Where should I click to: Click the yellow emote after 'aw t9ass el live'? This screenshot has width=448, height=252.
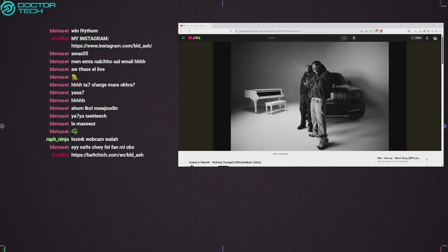pos(75,77)
